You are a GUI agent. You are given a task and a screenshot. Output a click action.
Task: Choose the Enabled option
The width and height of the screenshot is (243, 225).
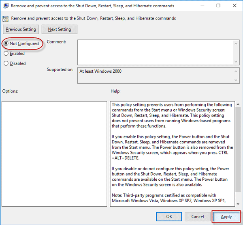tap(6, 53)
